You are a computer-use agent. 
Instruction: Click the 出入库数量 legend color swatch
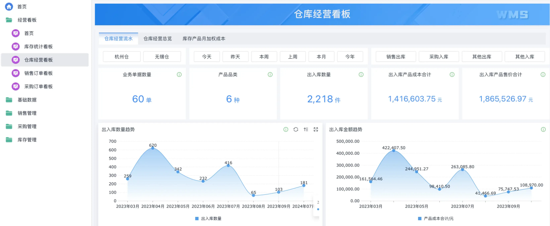click(197, 219)
